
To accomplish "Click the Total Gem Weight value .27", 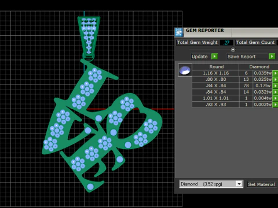I will [226, 43].
